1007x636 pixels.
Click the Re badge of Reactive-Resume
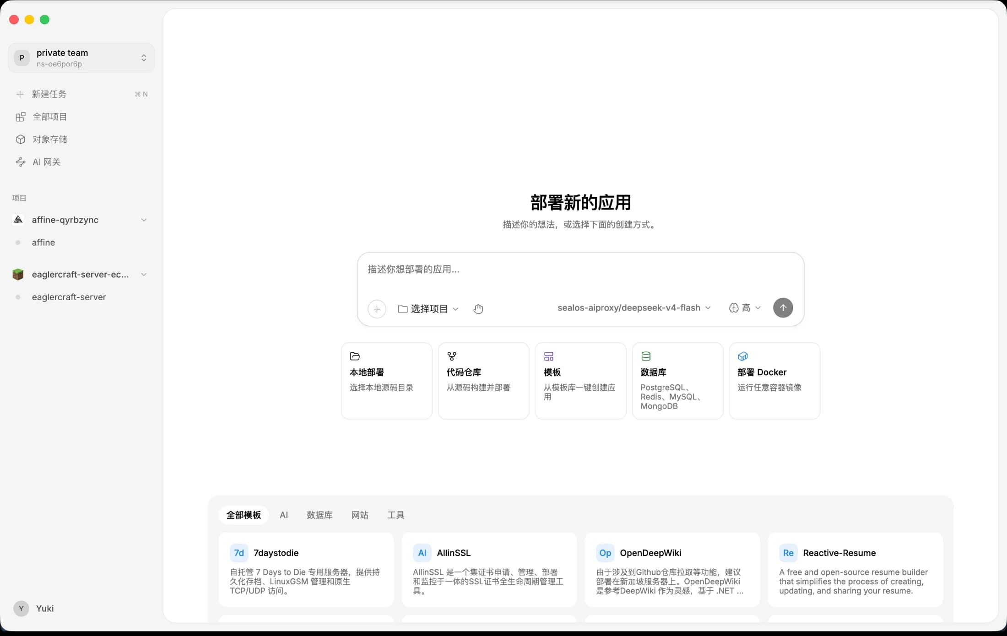[788, 553]
